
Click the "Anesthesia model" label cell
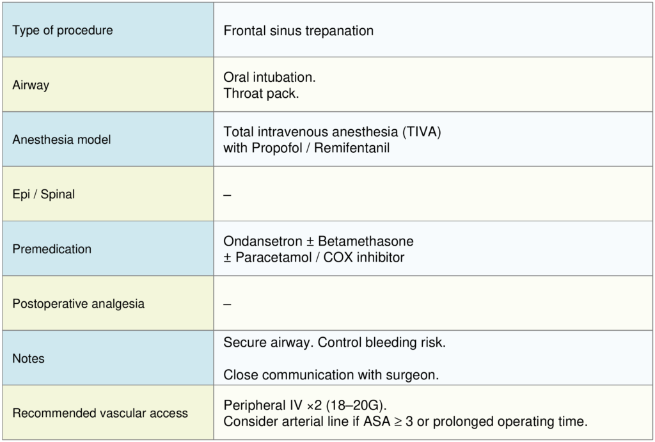60,139
